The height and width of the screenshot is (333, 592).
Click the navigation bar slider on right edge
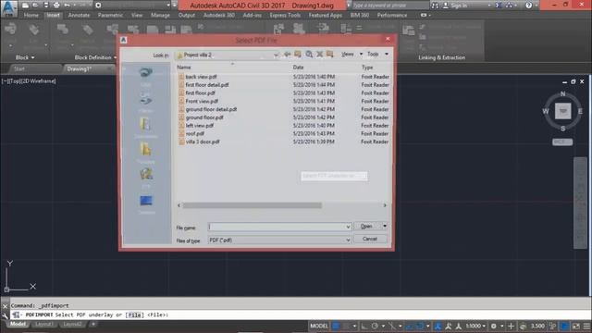[x=580, y=203]
